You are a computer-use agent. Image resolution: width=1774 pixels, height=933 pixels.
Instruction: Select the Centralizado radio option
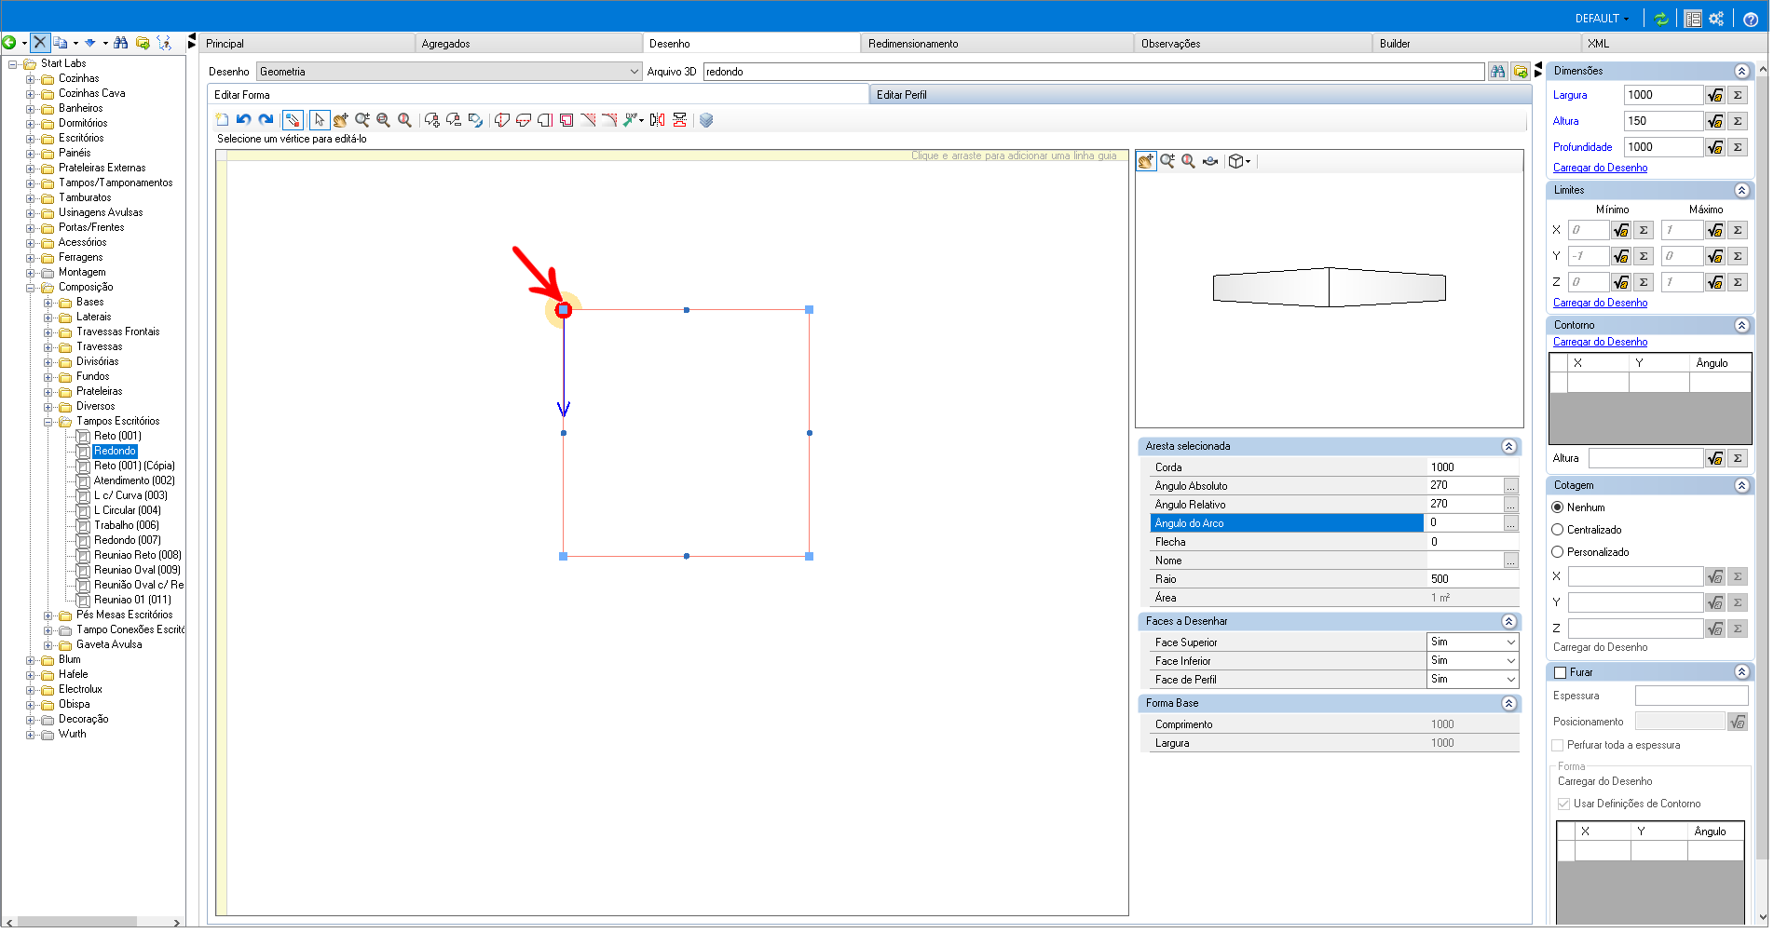click(1557, 530)
